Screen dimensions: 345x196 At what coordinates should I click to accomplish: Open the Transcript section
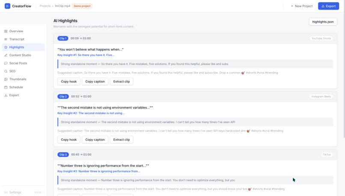[23, 39]
